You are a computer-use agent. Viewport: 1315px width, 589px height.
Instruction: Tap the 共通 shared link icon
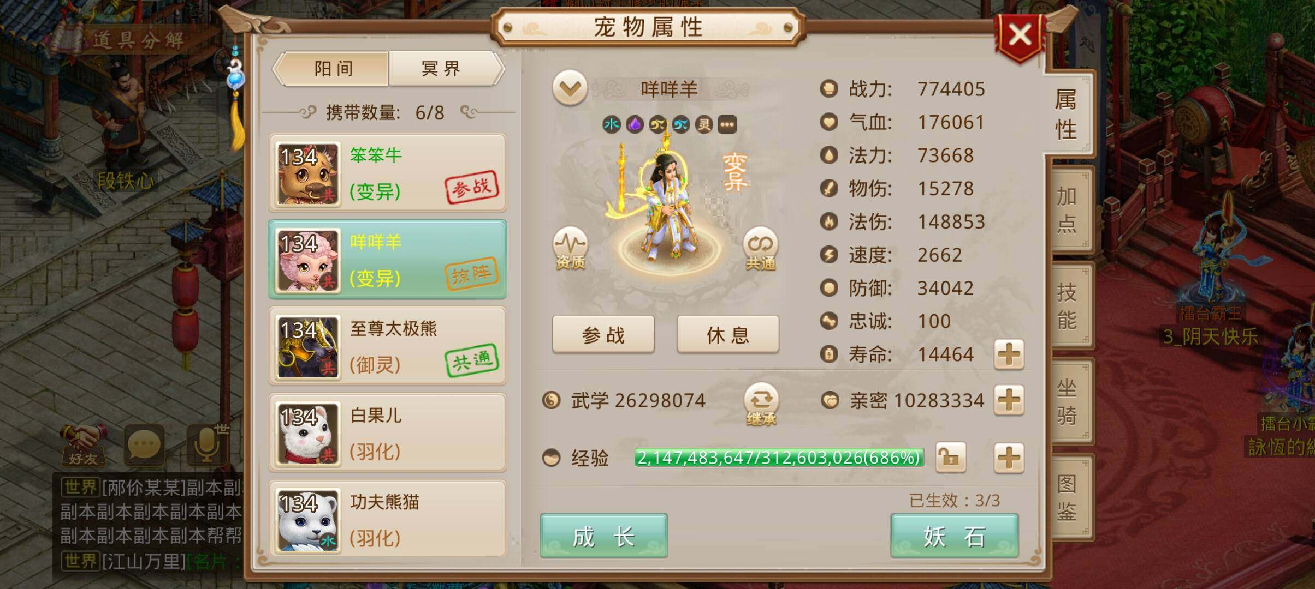click(x=761, y=248)
